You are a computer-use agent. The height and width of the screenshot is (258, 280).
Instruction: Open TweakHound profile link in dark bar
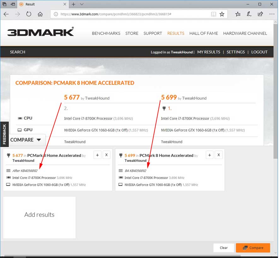(x=182, y=52)
